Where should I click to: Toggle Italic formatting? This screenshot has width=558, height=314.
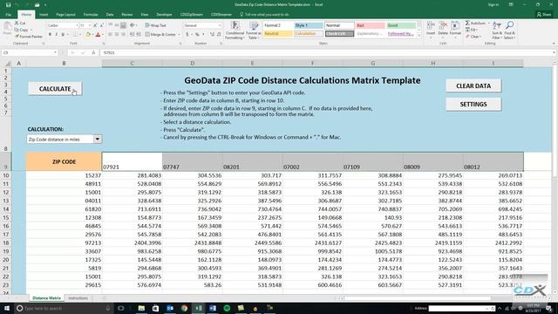[x=56, y=35]
